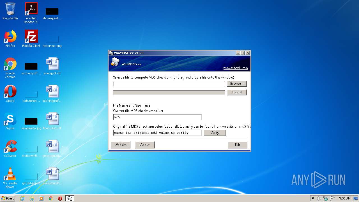Open the volume tray icon

(319, 198)
